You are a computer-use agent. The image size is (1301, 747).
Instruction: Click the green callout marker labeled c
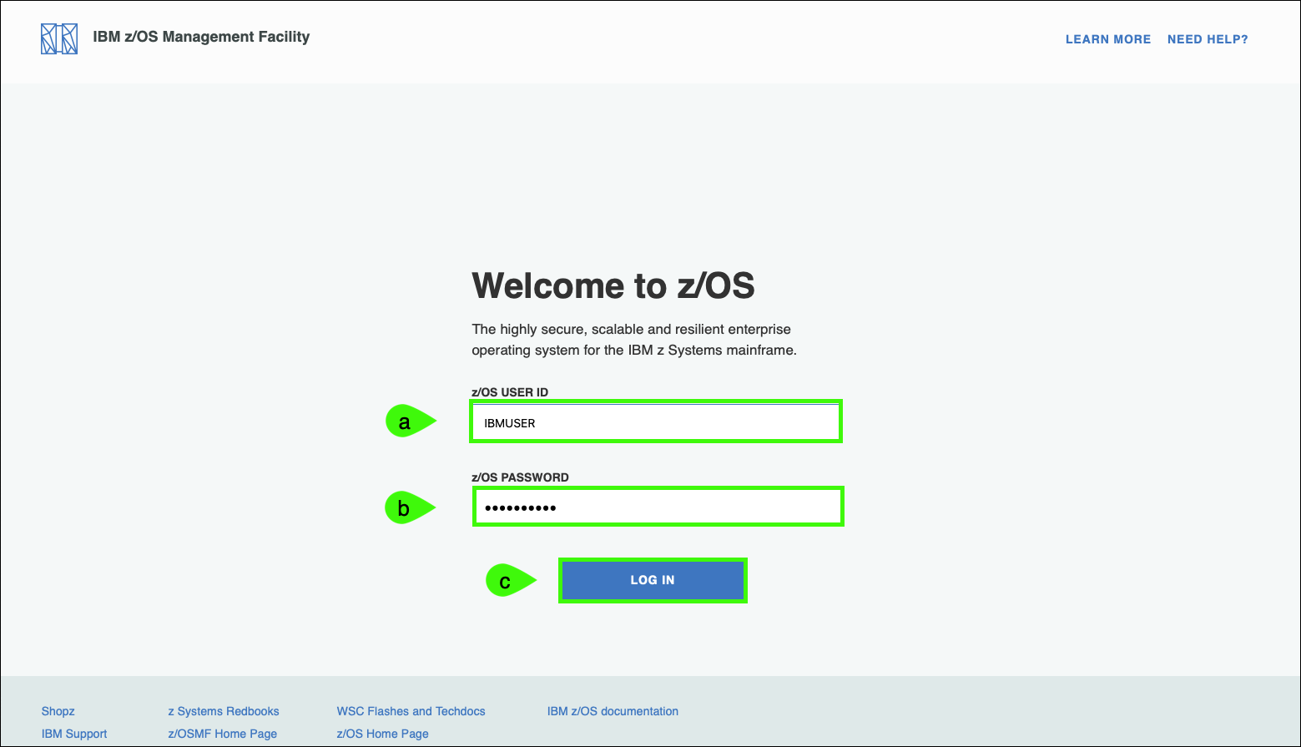point(507,581)
